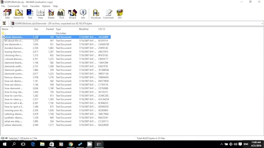Image resolution: width=264 pixels, height=148 pixels.
Task: Sort by Modified column header
Action: pyautogui.click(x=84, y=29)
